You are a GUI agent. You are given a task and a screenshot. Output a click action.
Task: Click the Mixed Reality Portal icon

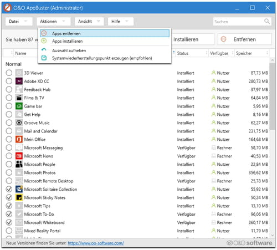[x=19, y=231]
